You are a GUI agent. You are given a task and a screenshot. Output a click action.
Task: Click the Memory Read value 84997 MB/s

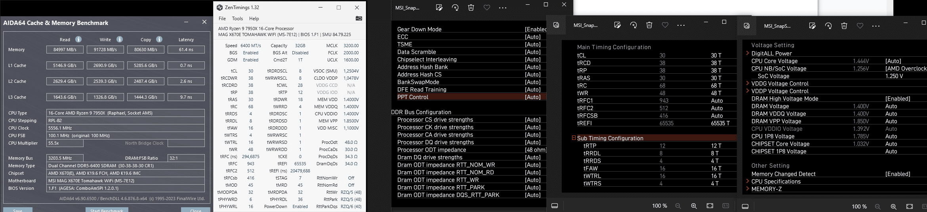click(65, 50)
